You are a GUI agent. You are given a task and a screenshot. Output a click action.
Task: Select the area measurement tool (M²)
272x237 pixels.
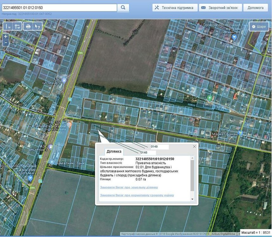coord(17,26)
